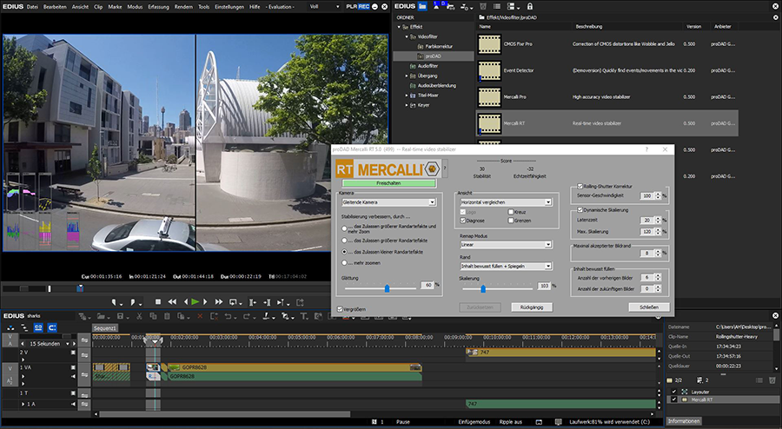Click the Glättung slider handle
Screen dimensions: 782x429
[x=388, y=287]
